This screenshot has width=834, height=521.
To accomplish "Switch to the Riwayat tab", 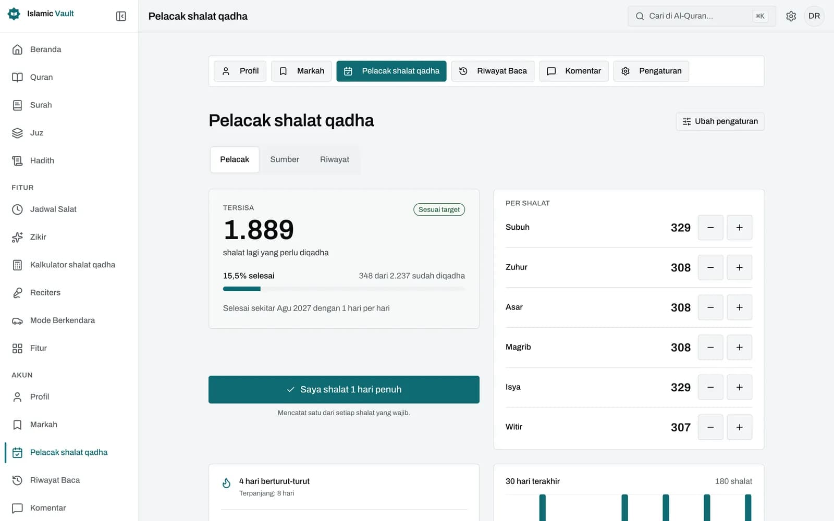I will point(335,159).
